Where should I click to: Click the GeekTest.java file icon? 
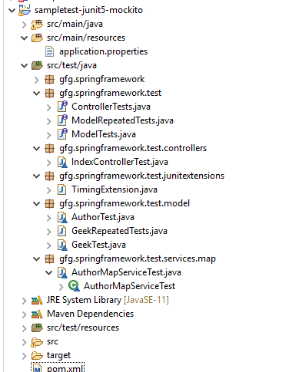[62, 245]
